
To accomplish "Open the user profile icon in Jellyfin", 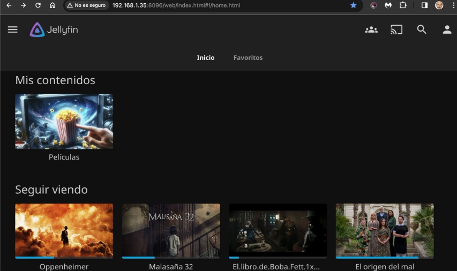I will point(447,29).
